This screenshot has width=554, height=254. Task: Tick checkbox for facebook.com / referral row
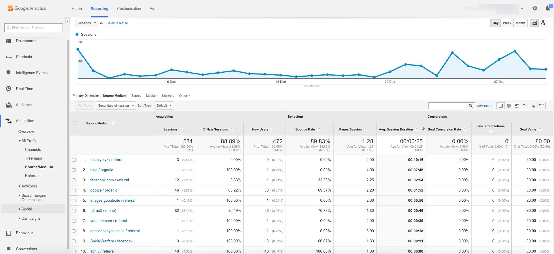pyautogui.click(x=74, y=180)
